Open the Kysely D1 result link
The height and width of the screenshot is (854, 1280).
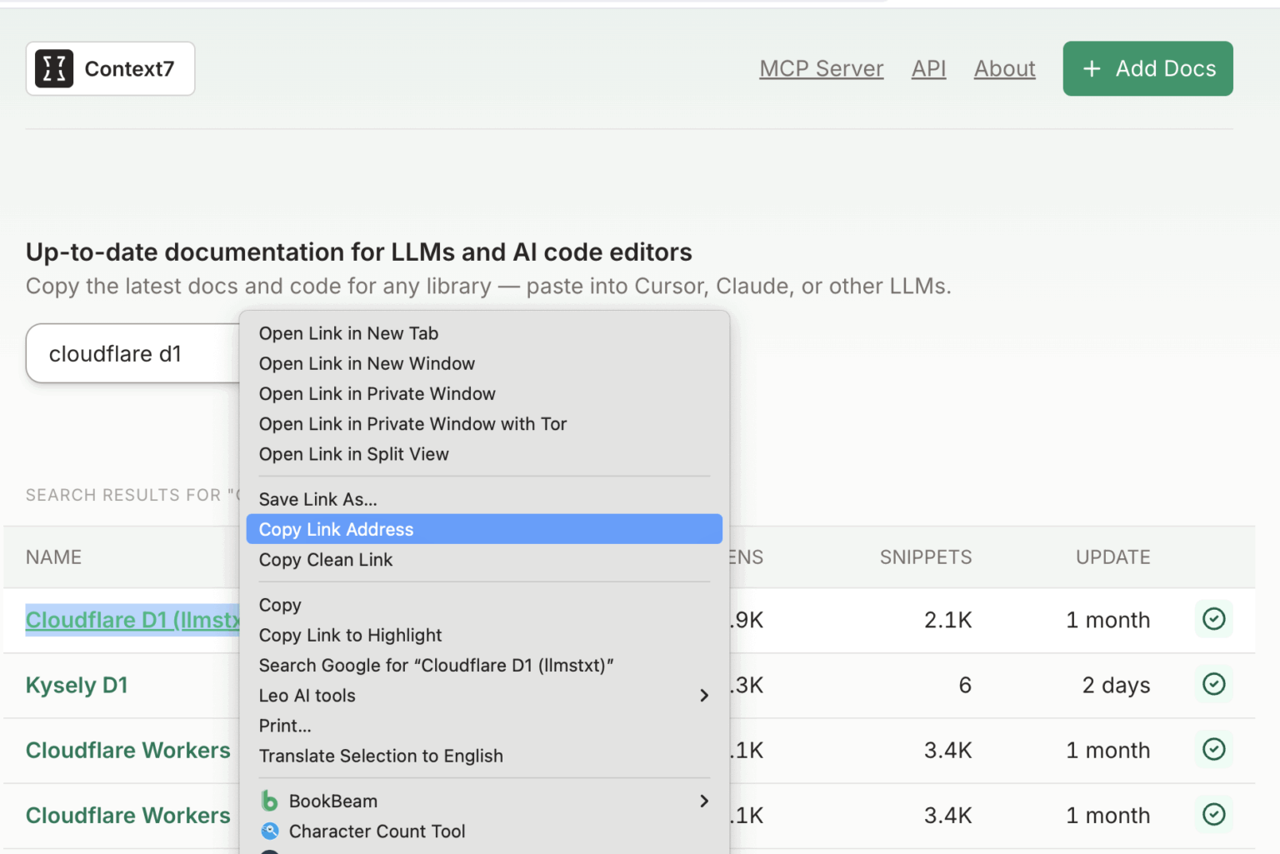(x=77, y=685)
